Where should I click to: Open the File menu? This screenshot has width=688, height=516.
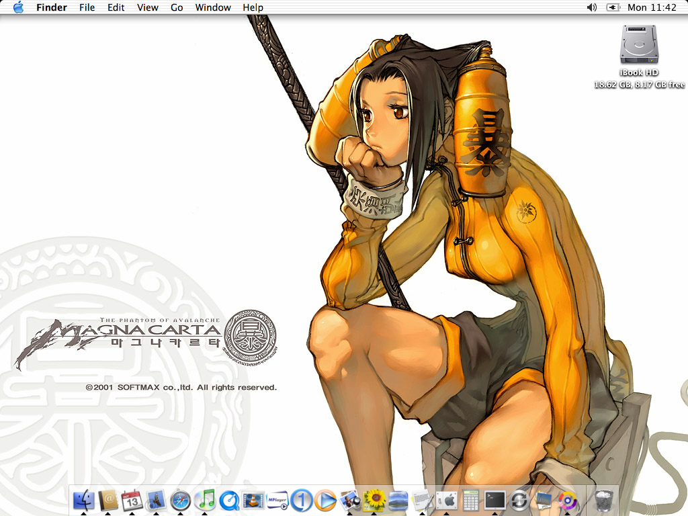(x=87, y=7)
